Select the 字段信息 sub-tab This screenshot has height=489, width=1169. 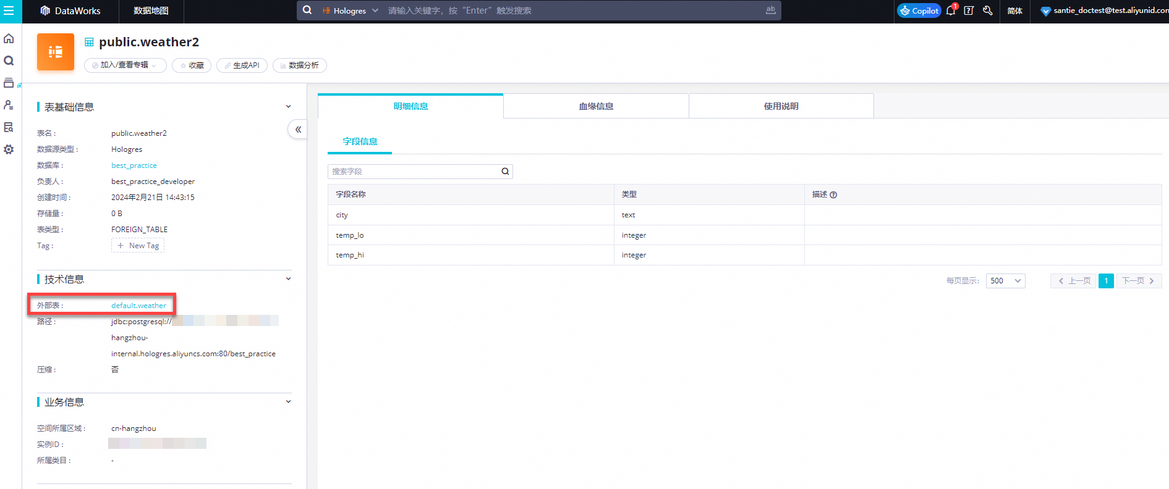pyautogui.click(x=360, y=141)
